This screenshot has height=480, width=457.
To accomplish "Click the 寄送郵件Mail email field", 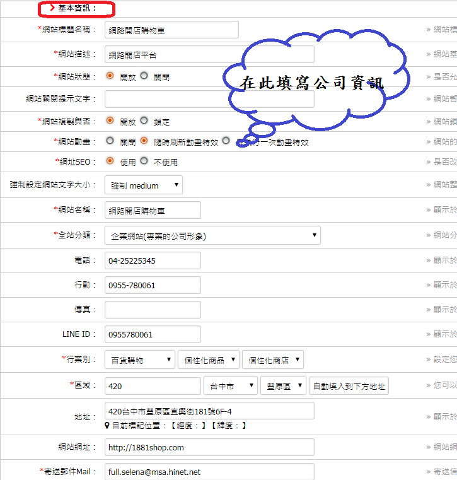I will click(209, 471).
